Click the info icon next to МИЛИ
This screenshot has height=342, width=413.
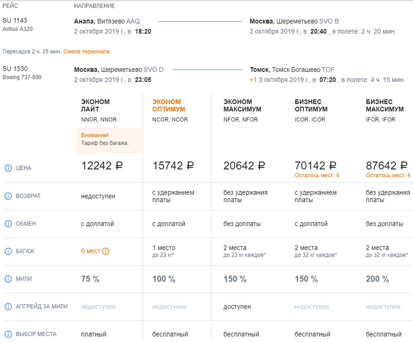coord(8,279)
